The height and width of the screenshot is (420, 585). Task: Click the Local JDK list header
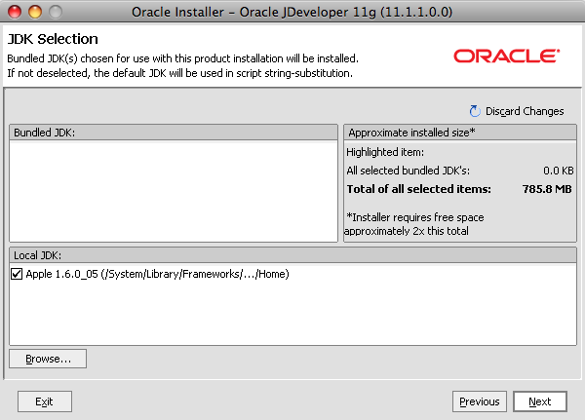292,255
